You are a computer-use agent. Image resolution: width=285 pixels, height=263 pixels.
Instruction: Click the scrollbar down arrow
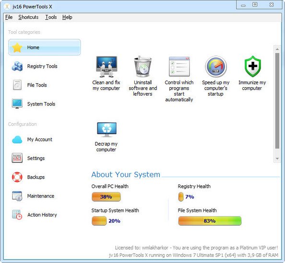coord(277,159)
